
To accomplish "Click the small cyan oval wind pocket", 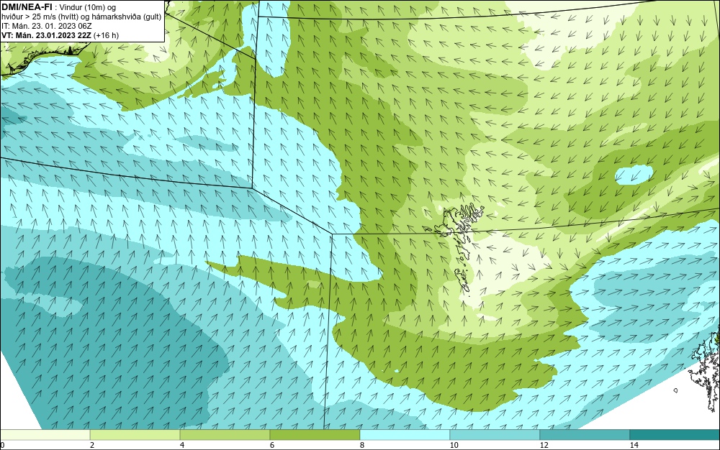I will (634, 175).
